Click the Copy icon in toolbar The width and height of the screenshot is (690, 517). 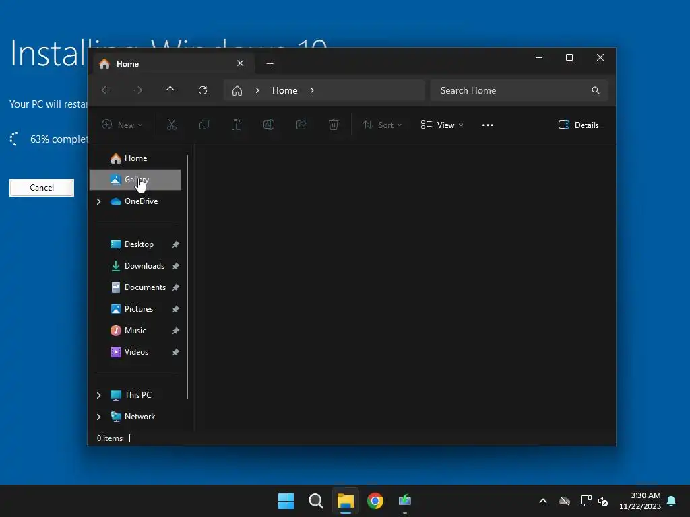point(203,125)
